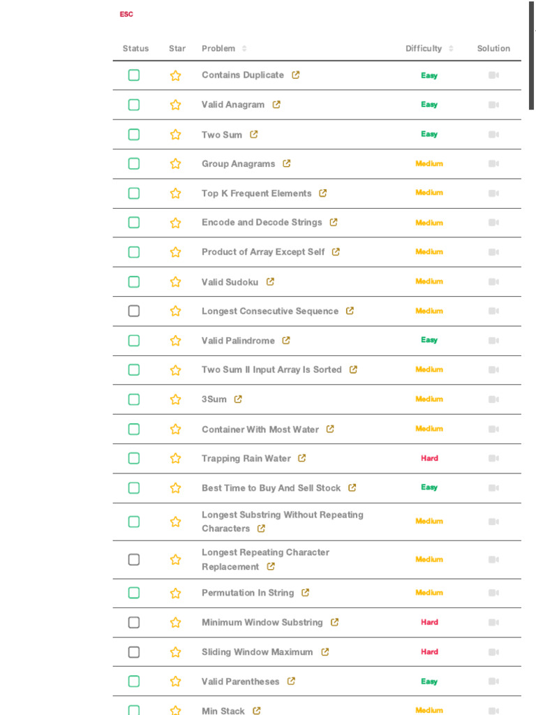Viewport: 536px width, 715px height.
Task: Tick the Minimum Window Substring status checkbox
Action: (134, 622)
